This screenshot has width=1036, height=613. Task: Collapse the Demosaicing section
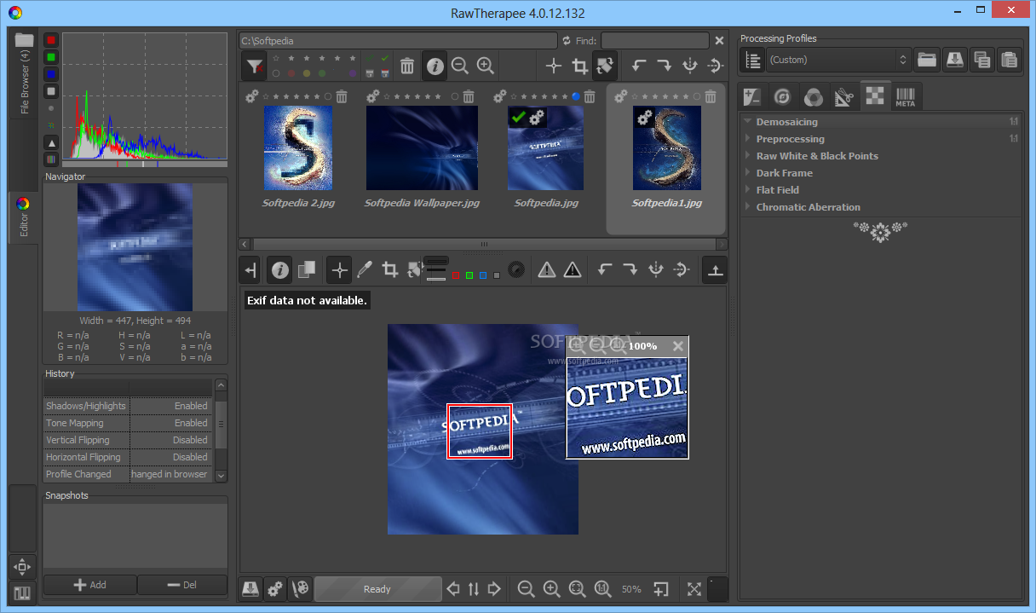pyautogui.click(x=881, y=122)
